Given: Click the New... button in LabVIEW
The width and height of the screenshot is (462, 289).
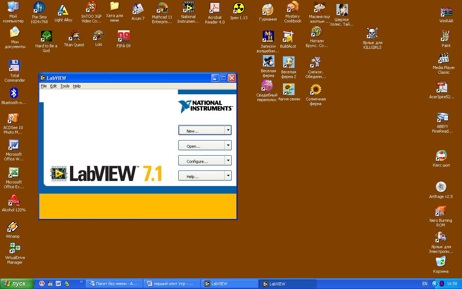Looking at the screenshot, I should 201,130.
